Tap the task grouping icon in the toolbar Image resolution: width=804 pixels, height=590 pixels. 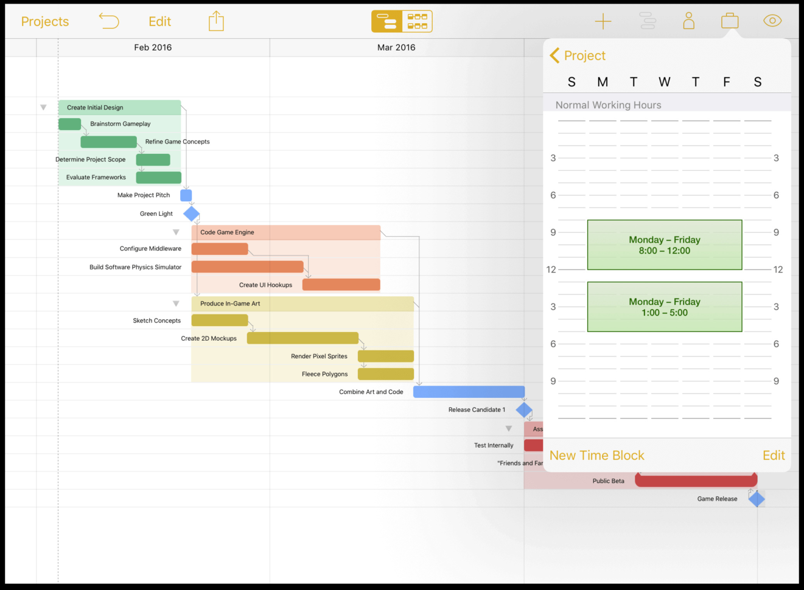tap(648, 20)
